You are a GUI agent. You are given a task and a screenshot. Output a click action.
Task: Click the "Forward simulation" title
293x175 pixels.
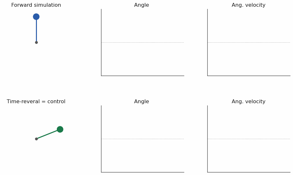36,5
